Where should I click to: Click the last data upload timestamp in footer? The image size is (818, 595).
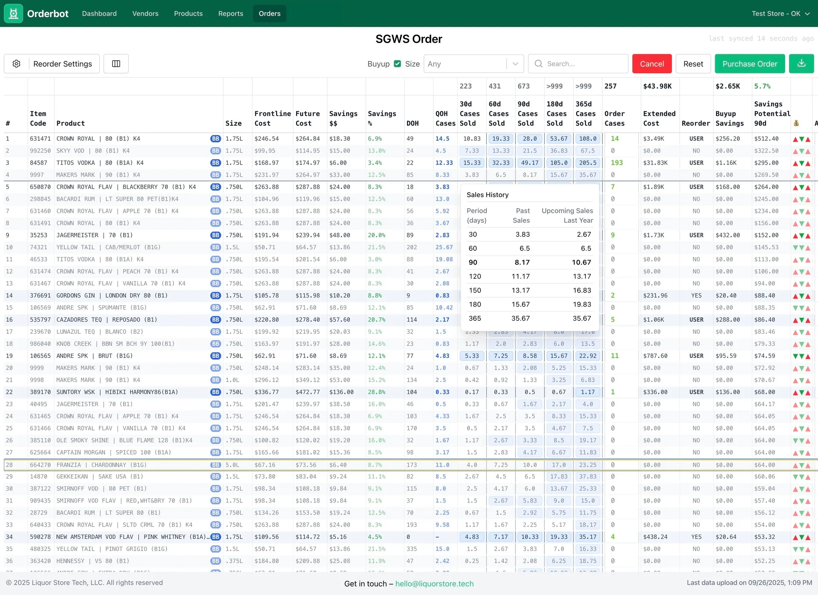click(749, 583)
